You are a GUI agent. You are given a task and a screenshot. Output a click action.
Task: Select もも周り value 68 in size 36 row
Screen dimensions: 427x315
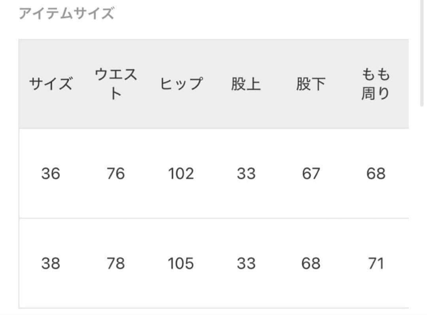tap(375, 174)
